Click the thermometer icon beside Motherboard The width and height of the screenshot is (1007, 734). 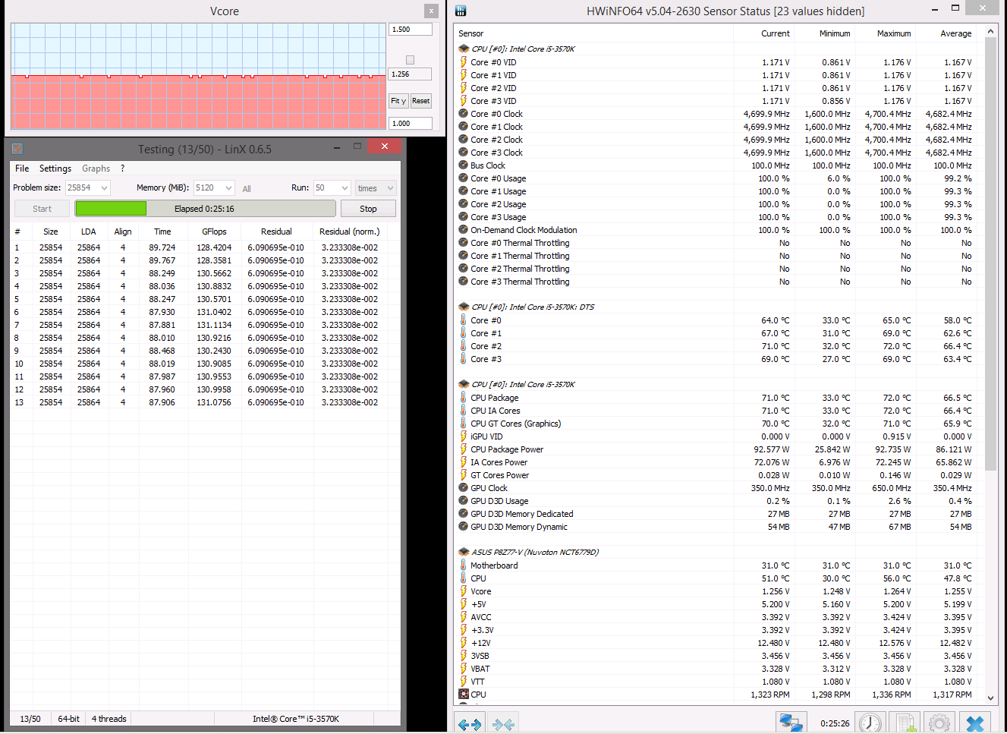click(464, 565)
